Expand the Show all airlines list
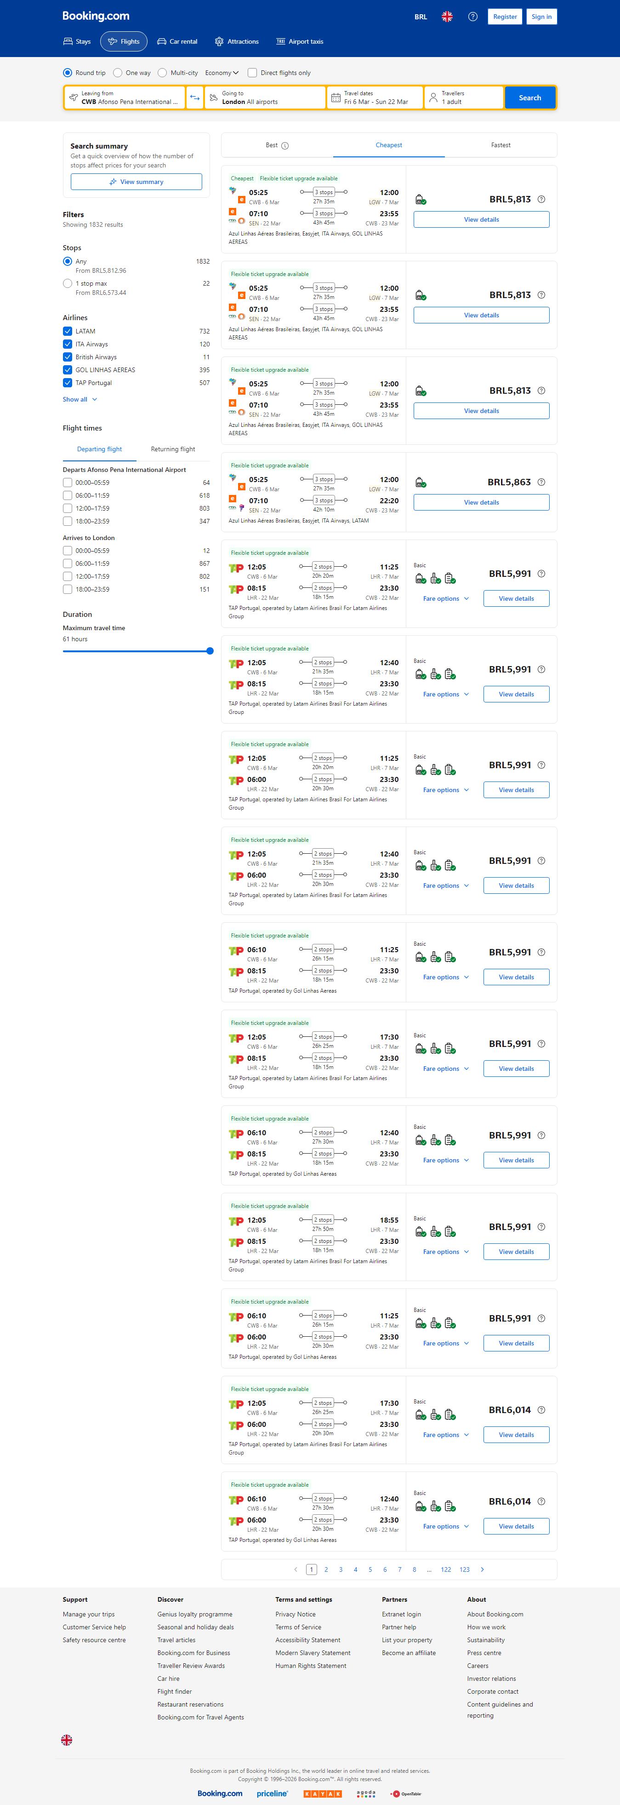This screenshot has height=1805, width=620. [x=80, y=399]
